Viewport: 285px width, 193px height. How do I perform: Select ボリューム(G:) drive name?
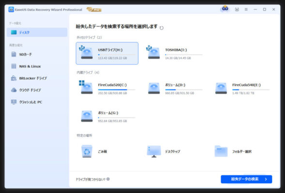click(108, 113)
